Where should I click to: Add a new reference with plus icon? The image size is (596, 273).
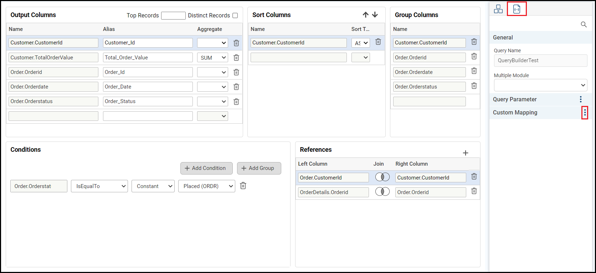pyautogui.click(x=465, y=153)
